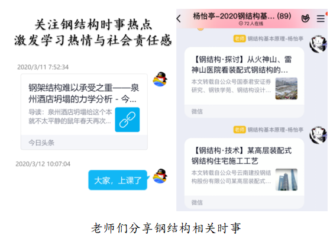Tap the teacher avatar beside the 火神山 article

(318, 44)
